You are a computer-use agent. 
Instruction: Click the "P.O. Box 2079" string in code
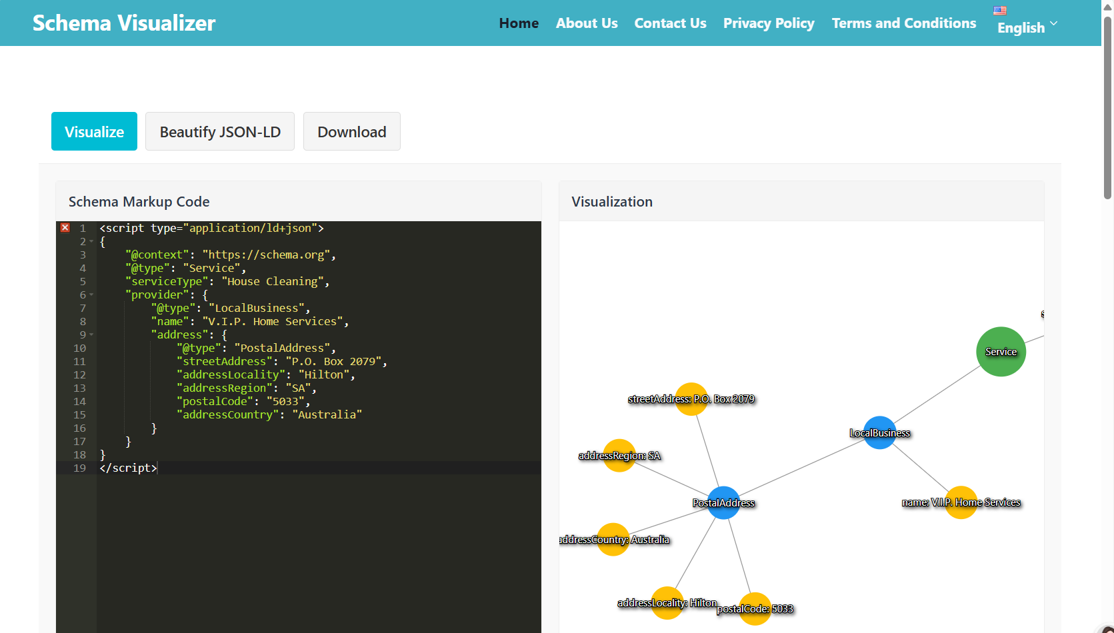[x=334, y=361]
